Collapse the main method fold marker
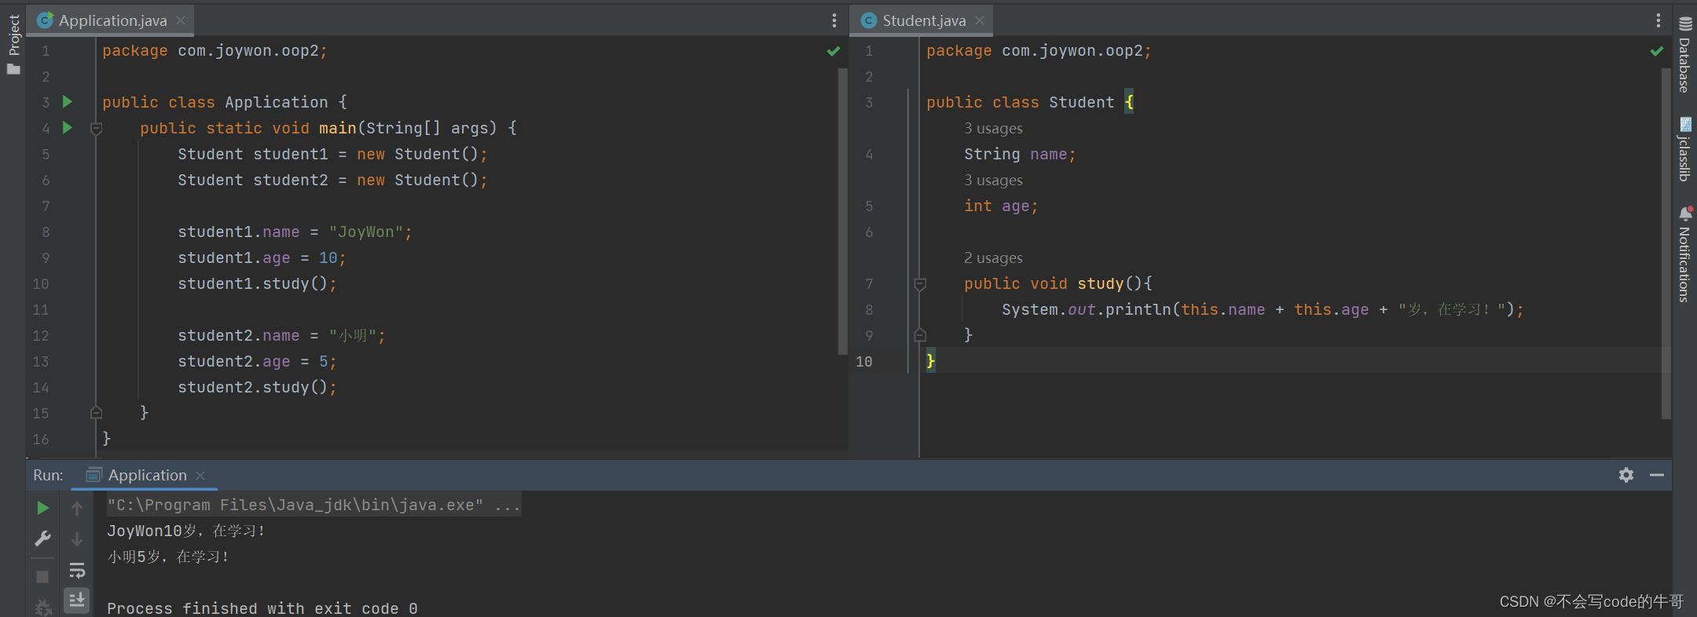The image size is (1697, 617). 96,128
